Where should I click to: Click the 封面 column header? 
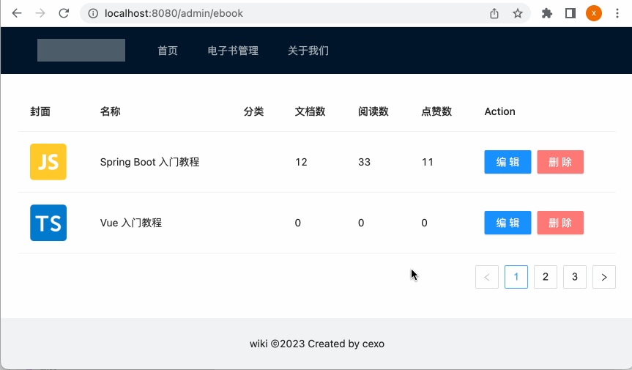click(x=40, y=111)
